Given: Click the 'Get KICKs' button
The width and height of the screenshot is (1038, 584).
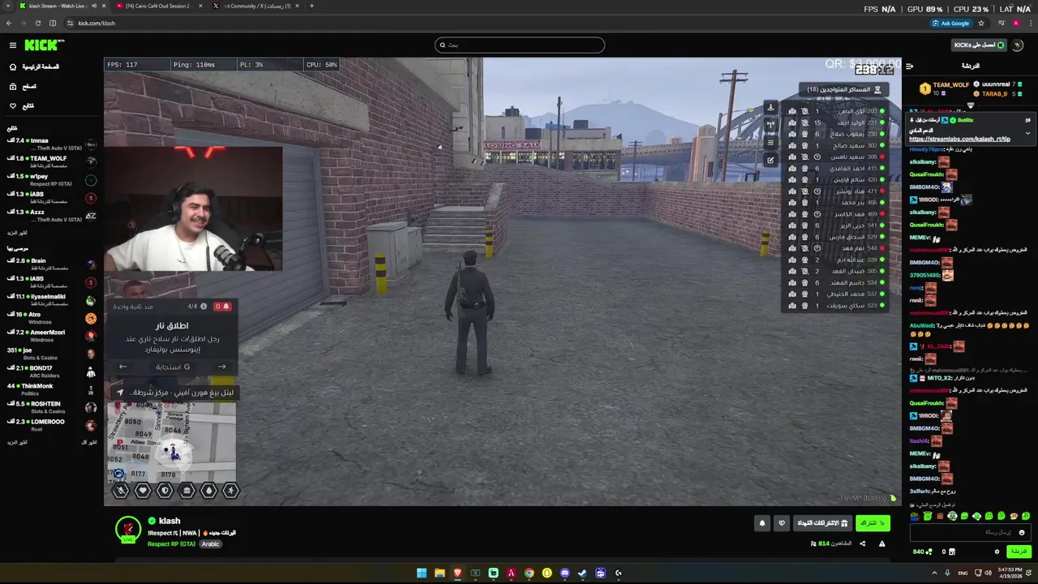Looking at the screenshot, I should pos(980,45).
